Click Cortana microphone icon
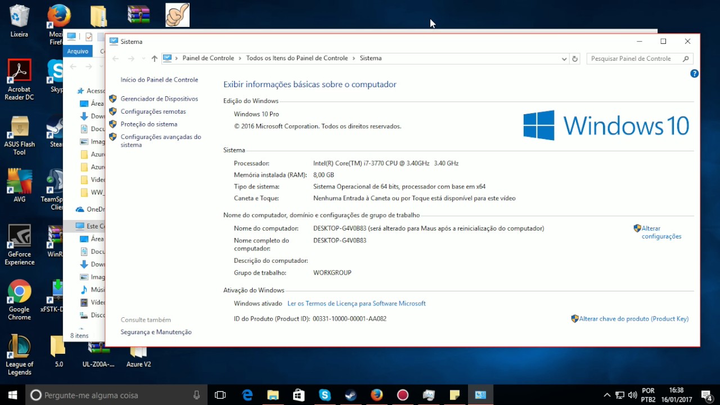Viewport: 720px width, 405px height. pos(196,395)
